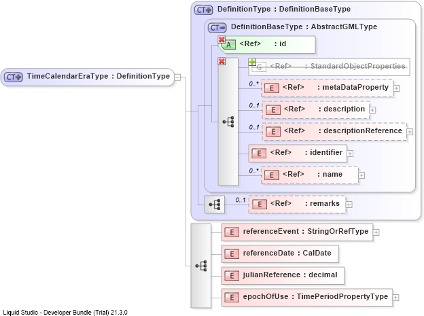The image size is (424, 316).
Task: Select the ': metaDataProperty' label
Action: (353, 88)
